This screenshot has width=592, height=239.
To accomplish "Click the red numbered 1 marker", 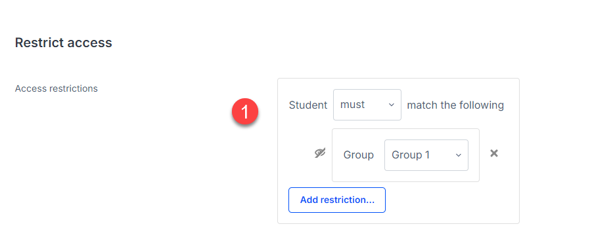I will 245,112.
